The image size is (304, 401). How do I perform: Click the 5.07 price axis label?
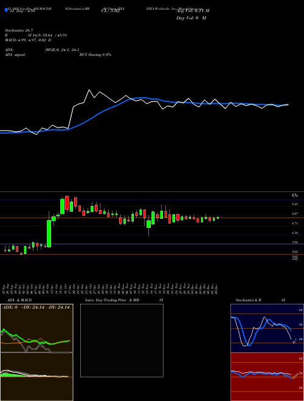point(295,214)
